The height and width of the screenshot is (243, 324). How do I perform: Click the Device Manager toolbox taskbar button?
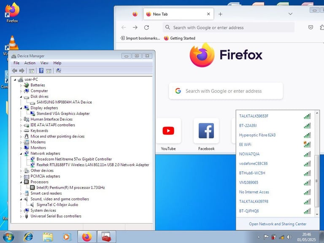106,237
